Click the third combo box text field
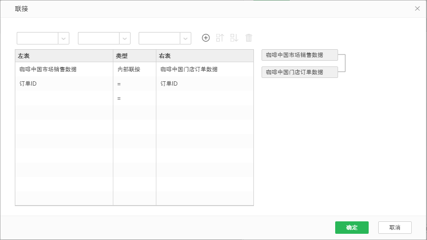Viewport: 427px width, 240px height. pyautogui.click(x=159, y=38)
